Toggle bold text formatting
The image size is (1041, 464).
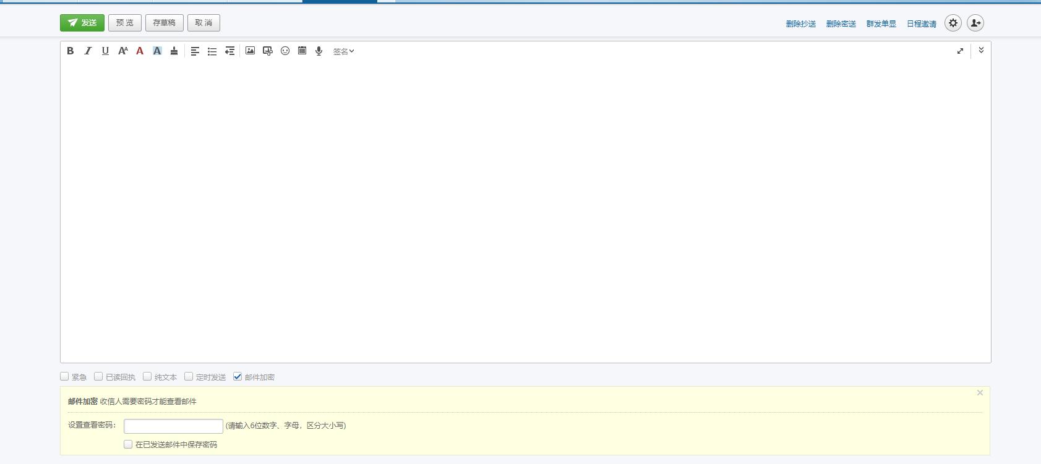coord(71,51)
